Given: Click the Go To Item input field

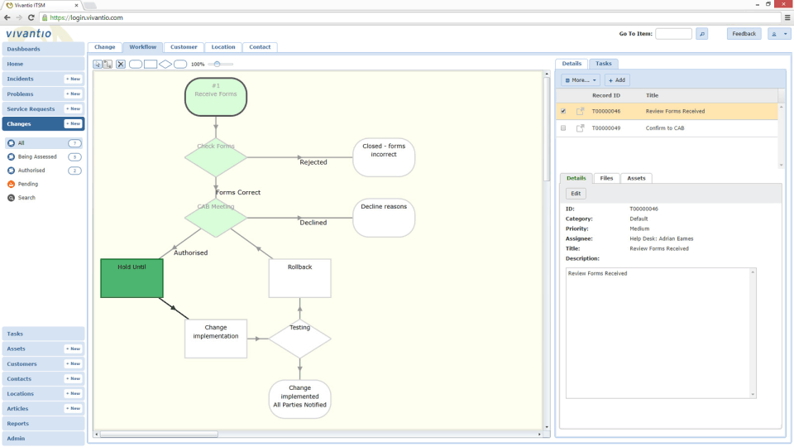Looking at the screenshot, I should (673, 34).
